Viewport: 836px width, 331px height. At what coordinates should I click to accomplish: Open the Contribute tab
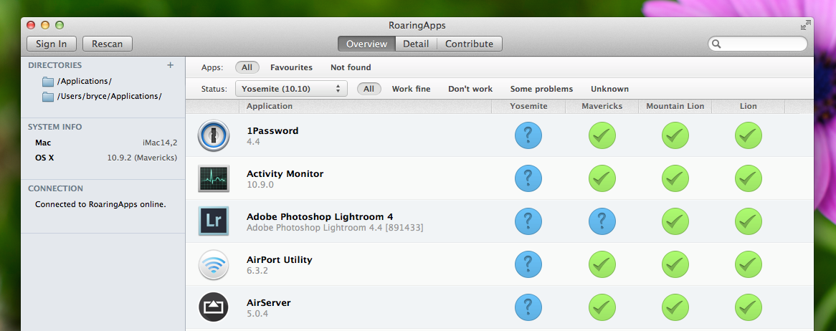click(469, 44)
